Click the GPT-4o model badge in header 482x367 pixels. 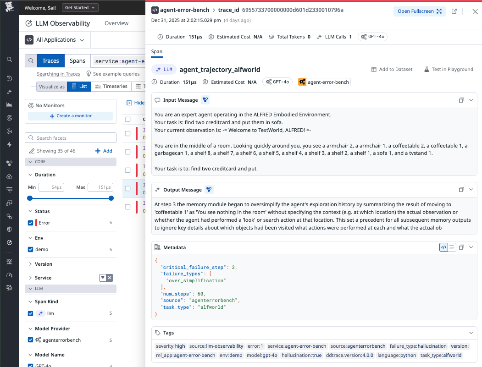pyautogui.click(x=372, y=37)
